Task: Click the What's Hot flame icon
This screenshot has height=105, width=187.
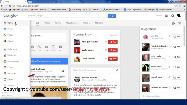Action: click(x=117, y=70)
